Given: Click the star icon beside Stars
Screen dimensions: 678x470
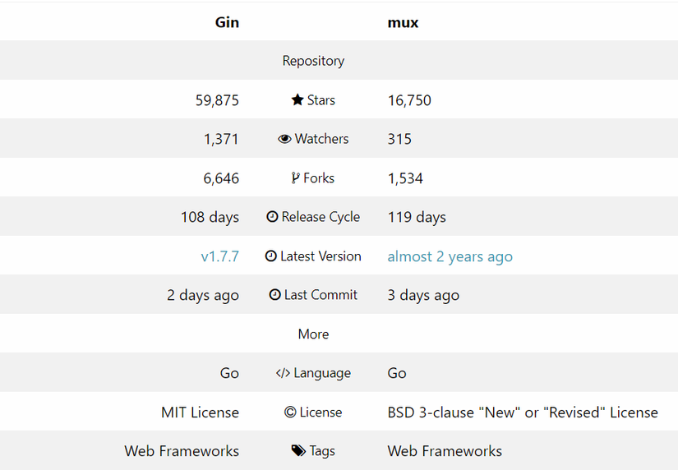Looking at the screenshot, I should 297,100.
